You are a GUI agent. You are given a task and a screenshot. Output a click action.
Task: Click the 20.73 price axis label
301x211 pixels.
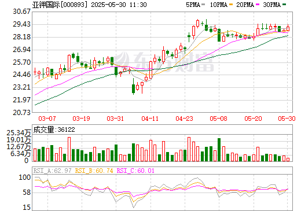tap(22, 113)
